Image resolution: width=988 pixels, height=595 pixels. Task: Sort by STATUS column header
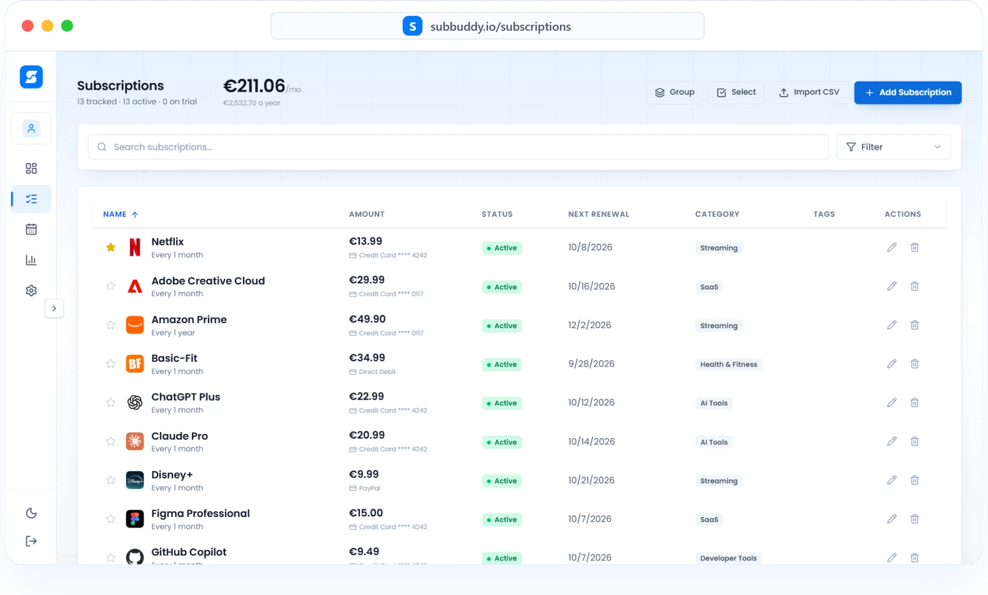click(497, 214)
